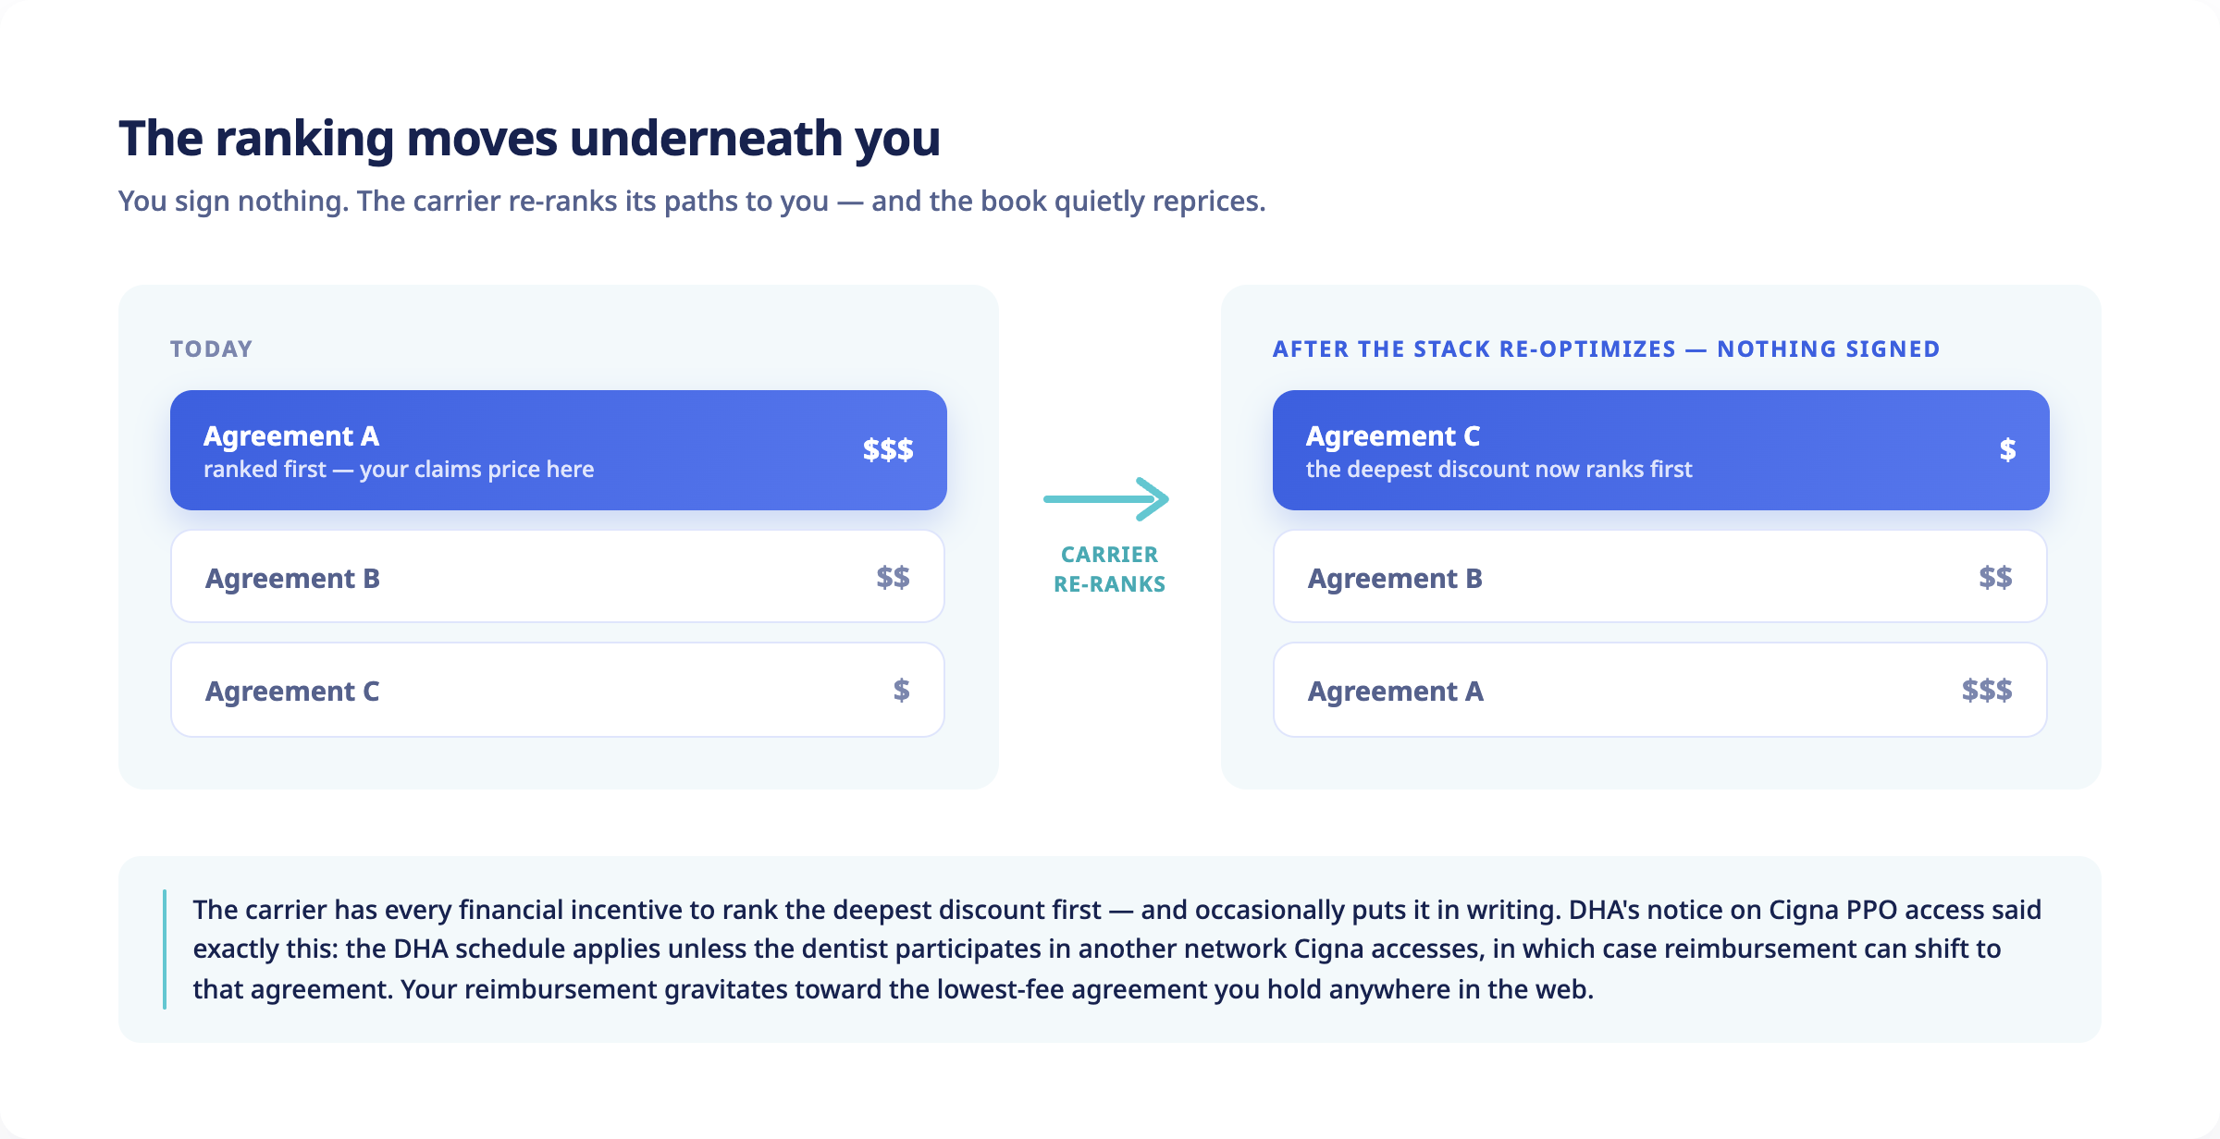This screenshot has width=2220, height=1139.
Task: Click the 'After the stack re-optimizes' heading
Action: (1606, 349)
